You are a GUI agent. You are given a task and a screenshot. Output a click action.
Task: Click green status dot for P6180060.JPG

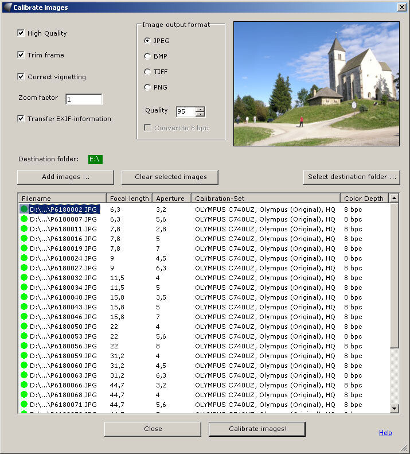pyautogui.click(x=24, y=365)
